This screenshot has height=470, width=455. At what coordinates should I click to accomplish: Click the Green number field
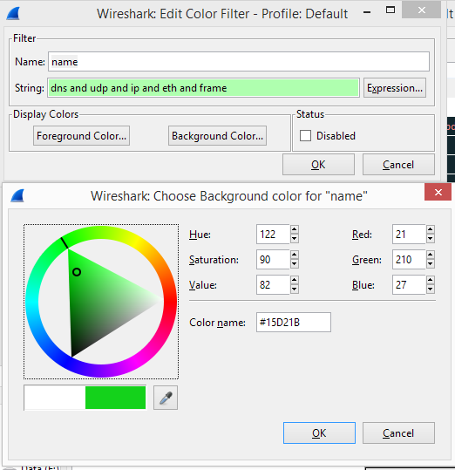coord(409,259)
